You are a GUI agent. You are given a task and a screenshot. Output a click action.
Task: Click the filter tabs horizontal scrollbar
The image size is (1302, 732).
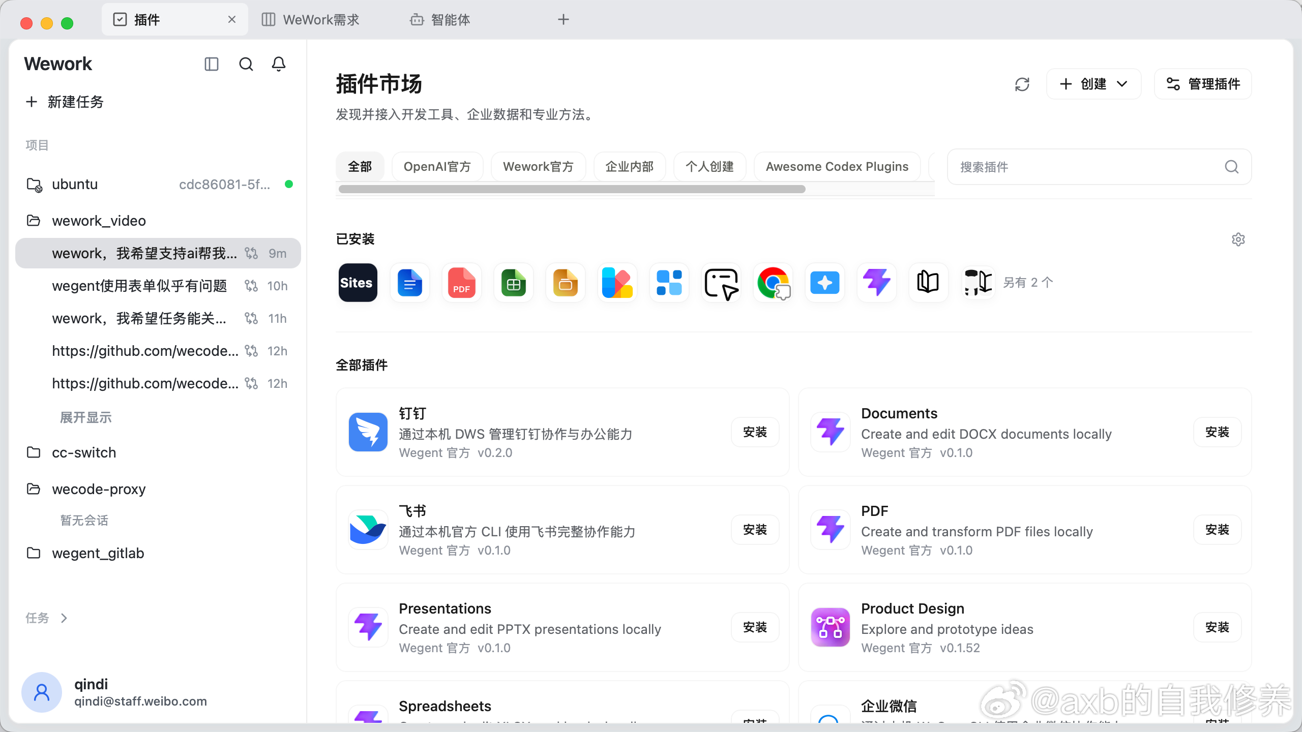pos(572,189)
